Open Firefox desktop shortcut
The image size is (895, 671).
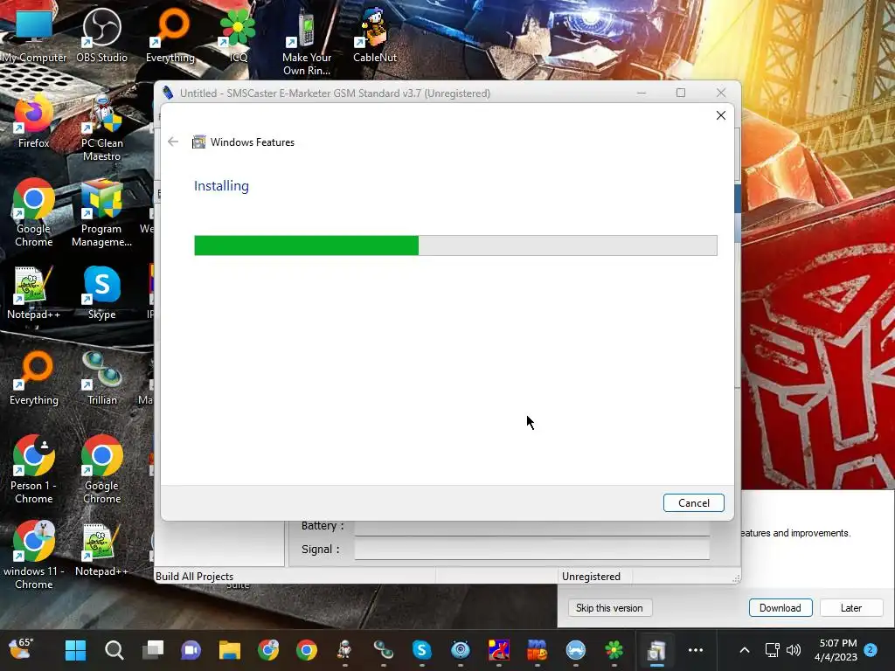tap(34, 121)
